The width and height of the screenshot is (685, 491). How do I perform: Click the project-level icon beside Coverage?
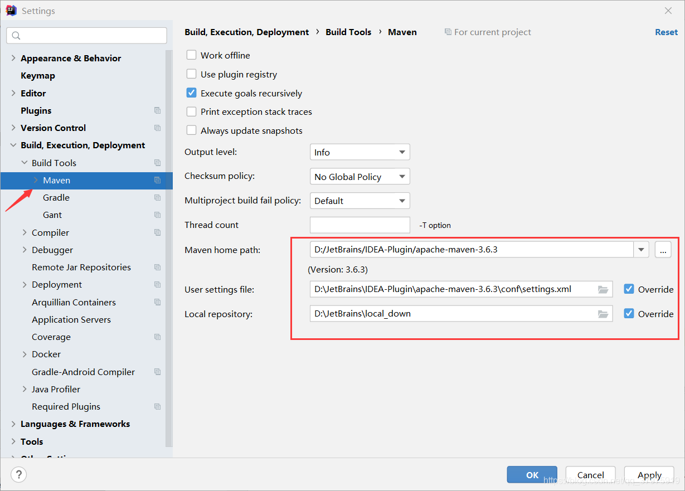click(x=157, y=337)
